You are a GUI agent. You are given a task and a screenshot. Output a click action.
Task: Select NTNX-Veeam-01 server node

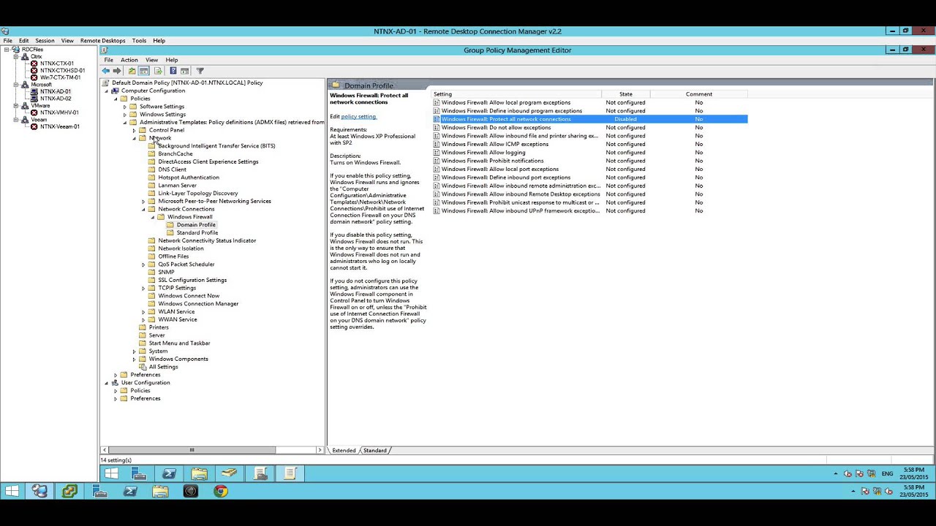pyautogui.click(x=59, y=126)
